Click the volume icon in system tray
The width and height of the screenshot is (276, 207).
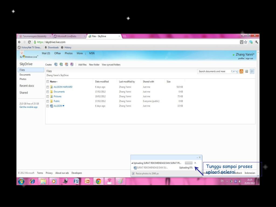pos(240,181)
